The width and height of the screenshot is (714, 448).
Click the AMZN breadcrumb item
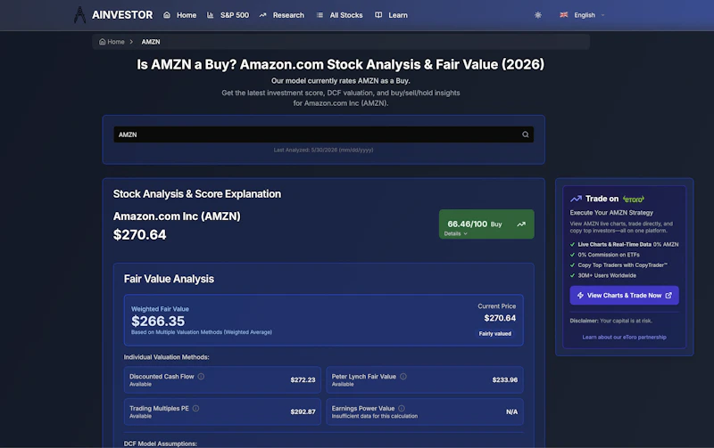coord(151,42)
